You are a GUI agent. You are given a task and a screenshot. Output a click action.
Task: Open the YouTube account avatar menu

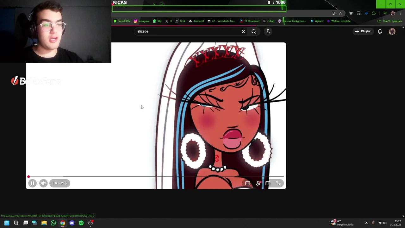(x=392, y=31)
